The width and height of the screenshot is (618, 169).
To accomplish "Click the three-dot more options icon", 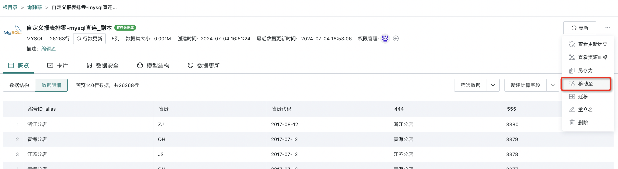I will click(x=607, y=28).
